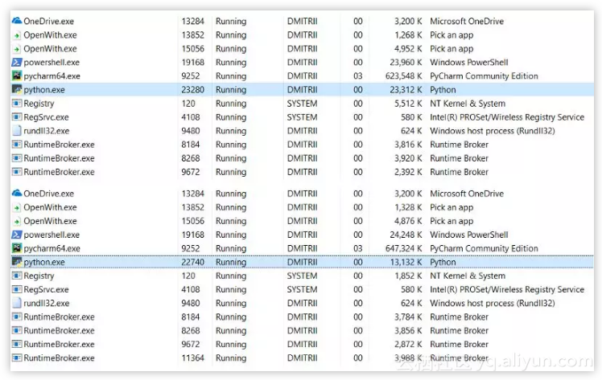Select powershell.exe name in the 24,248 K row
This screenshot has width=602, height=380.
point(52,235)
